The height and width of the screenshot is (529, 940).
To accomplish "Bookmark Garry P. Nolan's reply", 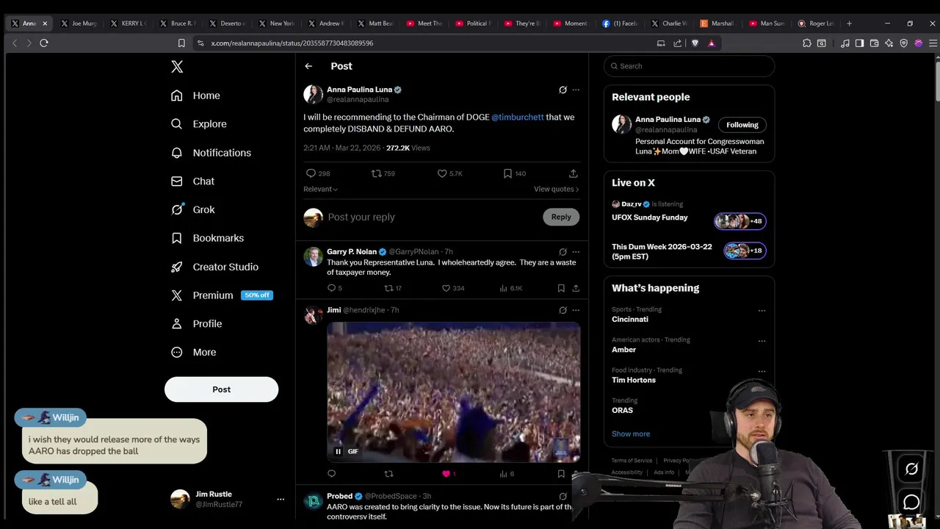I will (561, 288).
